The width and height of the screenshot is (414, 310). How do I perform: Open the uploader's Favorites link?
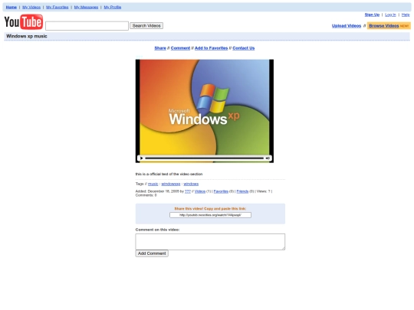click(x=221, y=191)
